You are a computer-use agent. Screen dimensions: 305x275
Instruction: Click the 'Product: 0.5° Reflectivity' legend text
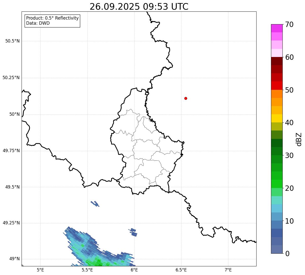pos(52,18)
